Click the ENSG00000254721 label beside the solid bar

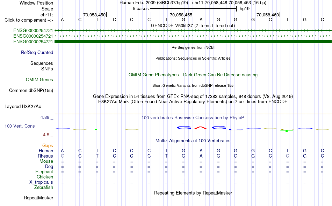point(33,41)
